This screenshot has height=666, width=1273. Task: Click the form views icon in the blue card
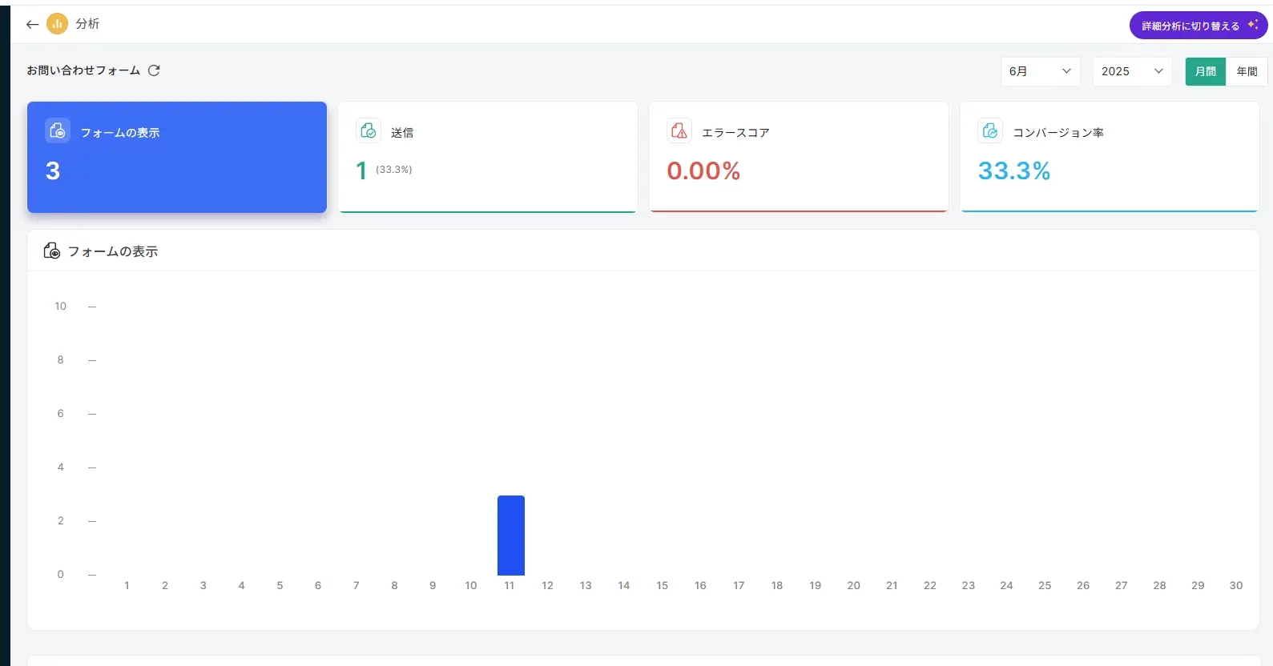point(58,130)
